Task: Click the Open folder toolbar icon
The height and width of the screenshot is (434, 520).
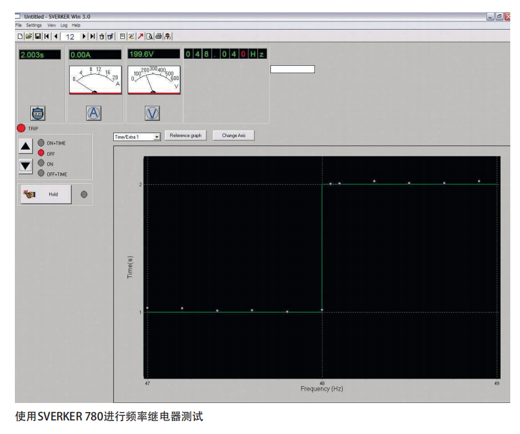Action: pos(28,37)
